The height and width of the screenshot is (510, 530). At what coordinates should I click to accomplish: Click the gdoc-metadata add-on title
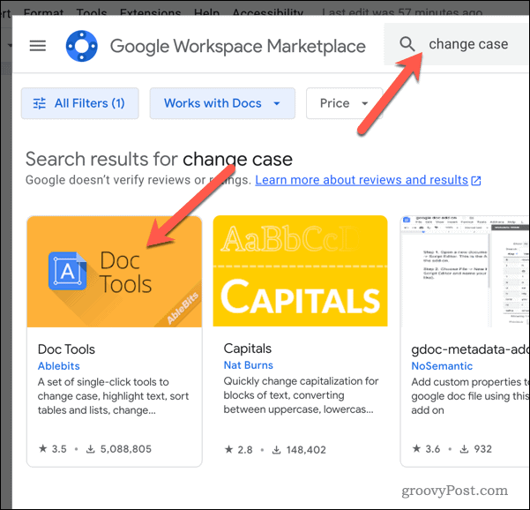(x=471, y=349)
